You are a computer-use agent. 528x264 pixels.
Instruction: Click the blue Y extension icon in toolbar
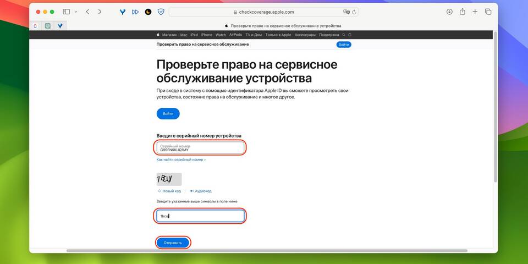point(123,12)
